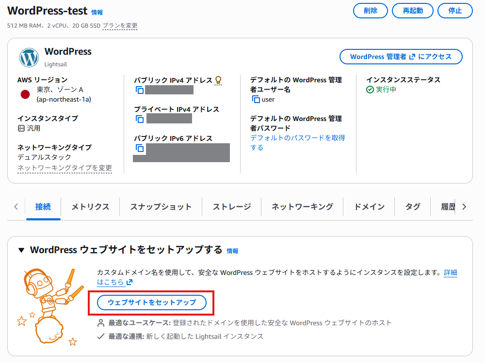Click the WordPress logo icon
485x363 pixels.
29,58
